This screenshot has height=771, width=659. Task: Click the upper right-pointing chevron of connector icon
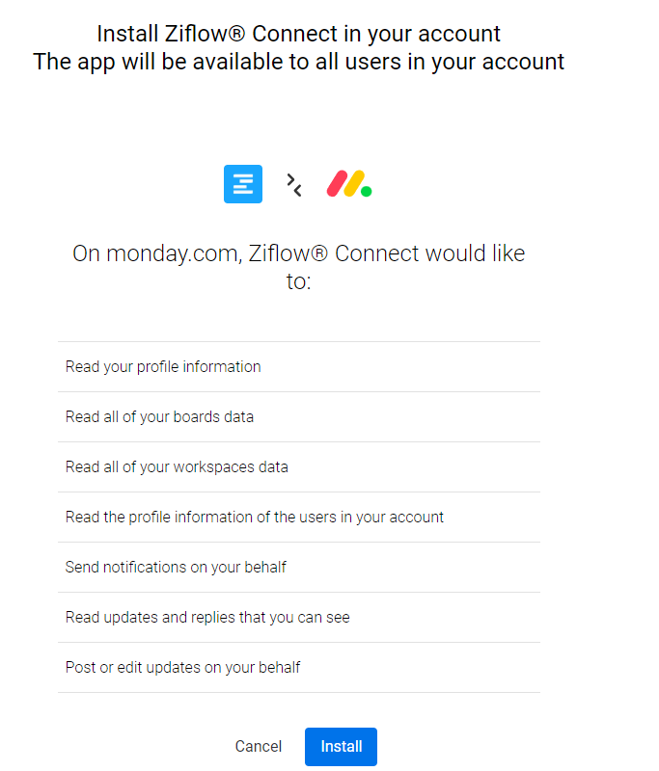point(290,178)
